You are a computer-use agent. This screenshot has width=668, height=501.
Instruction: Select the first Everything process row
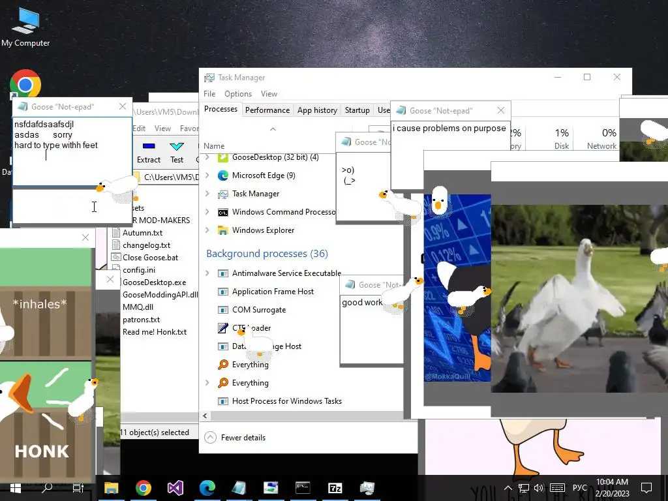(x=250, y=364)
